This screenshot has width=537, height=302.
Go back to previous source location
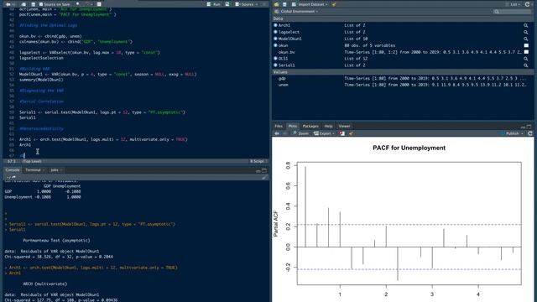pyautogui.click(x=8, y=4)
